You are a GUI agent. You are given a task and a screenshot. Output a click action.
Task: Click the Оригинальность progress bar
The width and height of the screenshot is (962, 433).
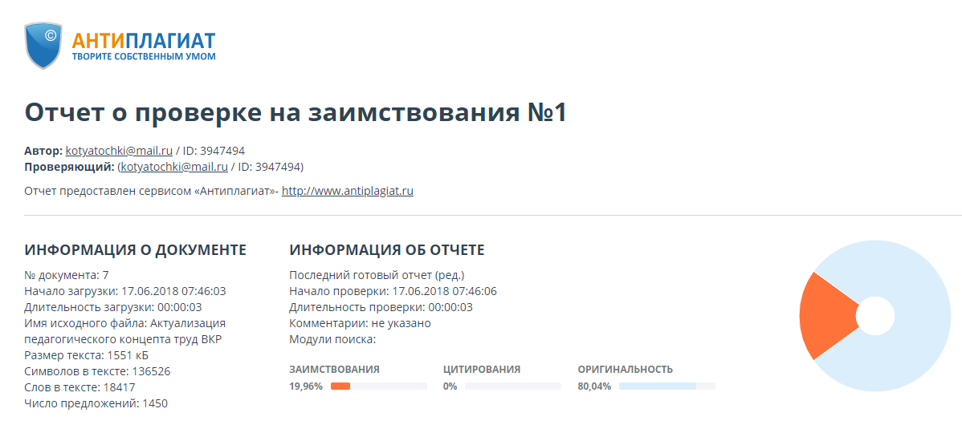(666, 386)
